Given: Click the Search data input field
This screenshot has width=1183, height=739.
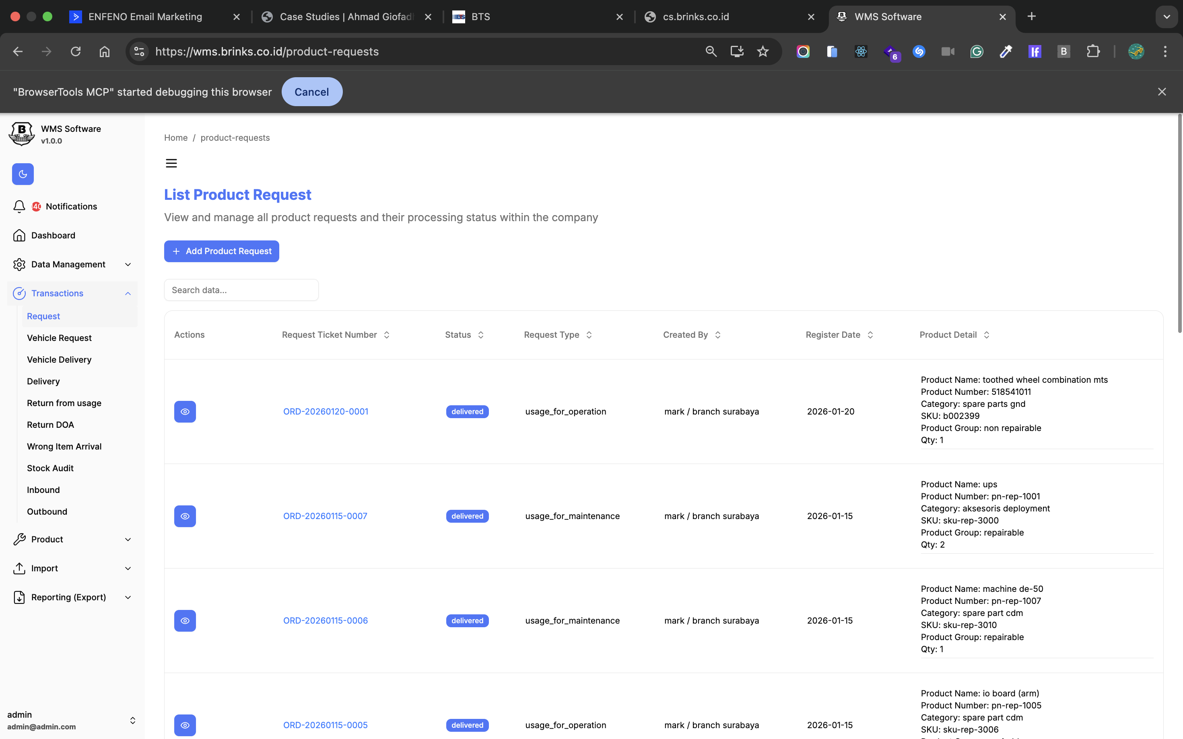Looking at the screenshot, I should 241,290.
